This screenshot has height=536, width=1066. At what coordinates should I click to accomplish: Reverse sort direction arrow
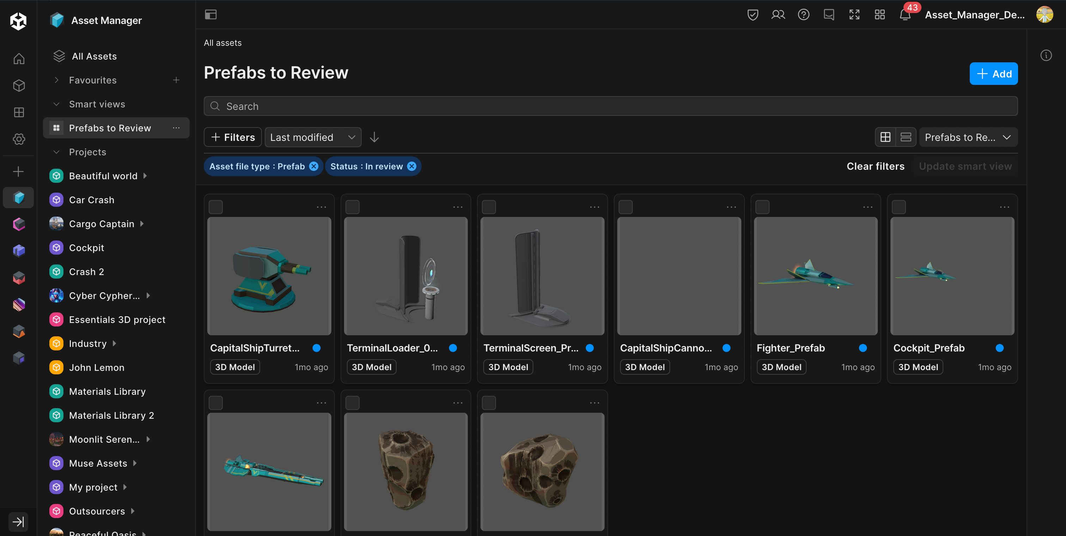click(x=374, y=137)
